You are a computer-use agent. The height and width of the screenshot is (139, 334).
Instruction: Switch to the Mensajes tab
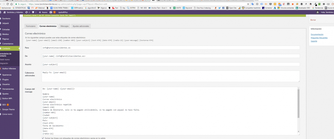pos(65,26)
